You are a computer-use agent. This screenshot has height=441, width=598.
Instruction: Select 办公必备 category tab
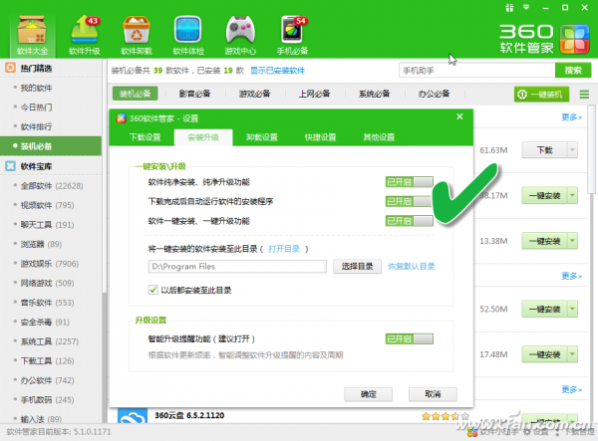[434, 94]
